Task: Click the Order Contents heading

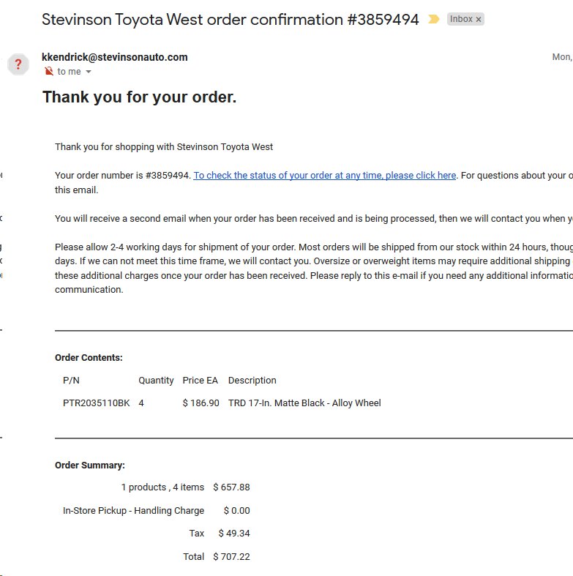Action: point(89,357)
